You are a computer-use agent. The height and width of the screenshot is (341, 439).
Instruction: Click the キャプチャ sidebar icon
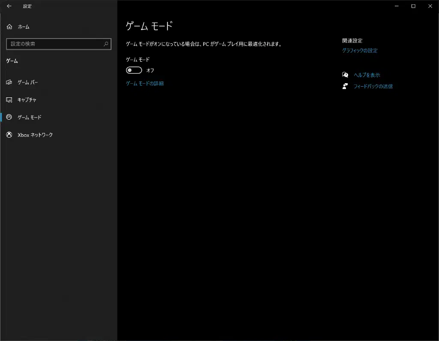(x=9, y=100)
